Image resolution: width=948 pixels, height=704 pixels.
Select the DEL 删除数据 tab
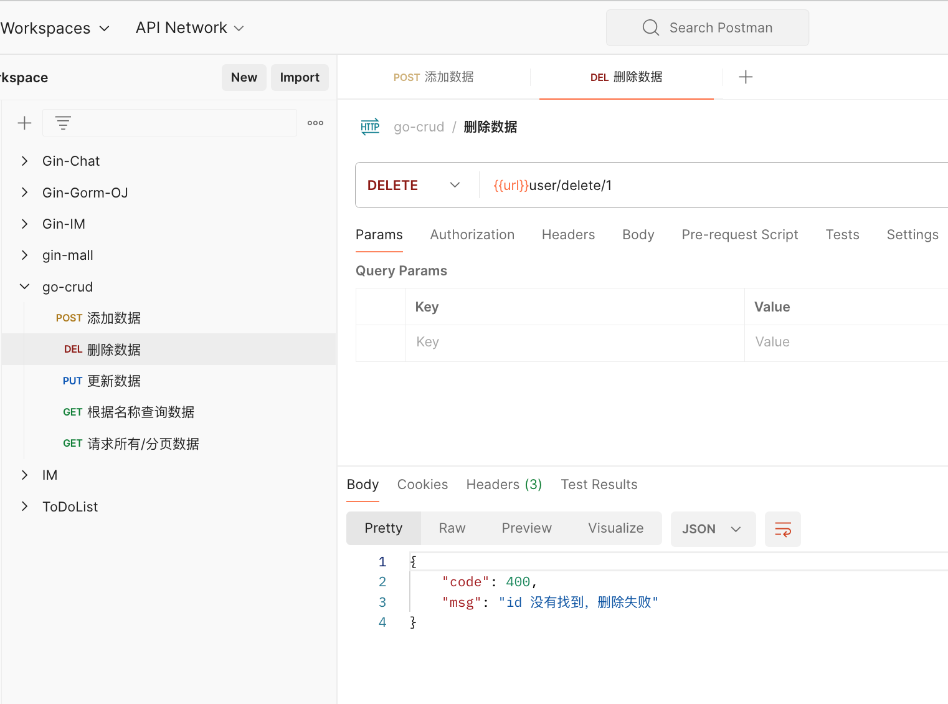click(x=626, y=77)
